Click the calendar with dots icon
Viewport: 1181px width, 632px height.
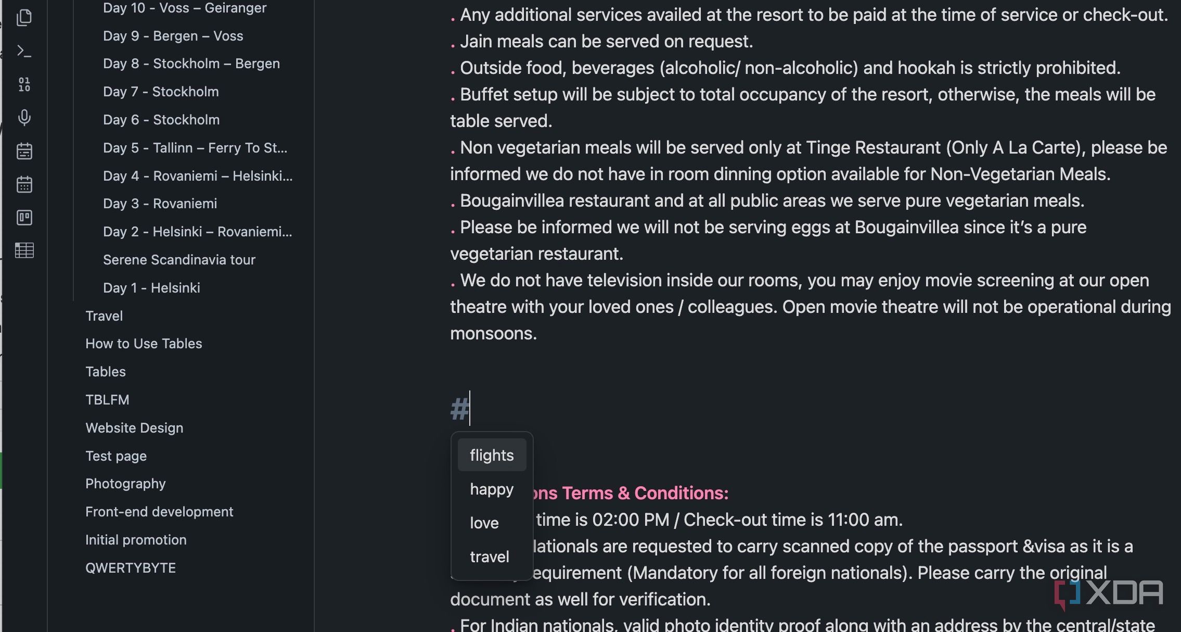click(x=24, y=184)
